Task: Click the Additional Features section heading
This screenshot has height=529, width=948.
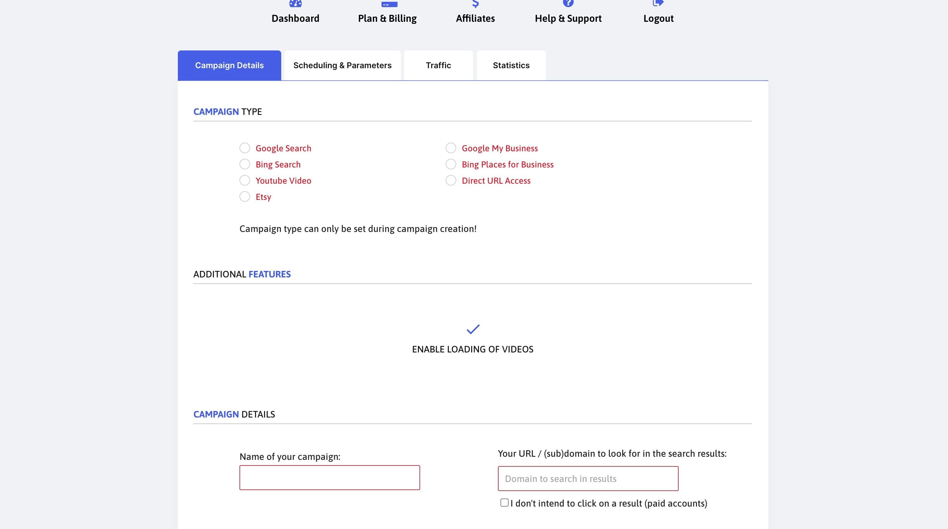Action: click(242, 274)
